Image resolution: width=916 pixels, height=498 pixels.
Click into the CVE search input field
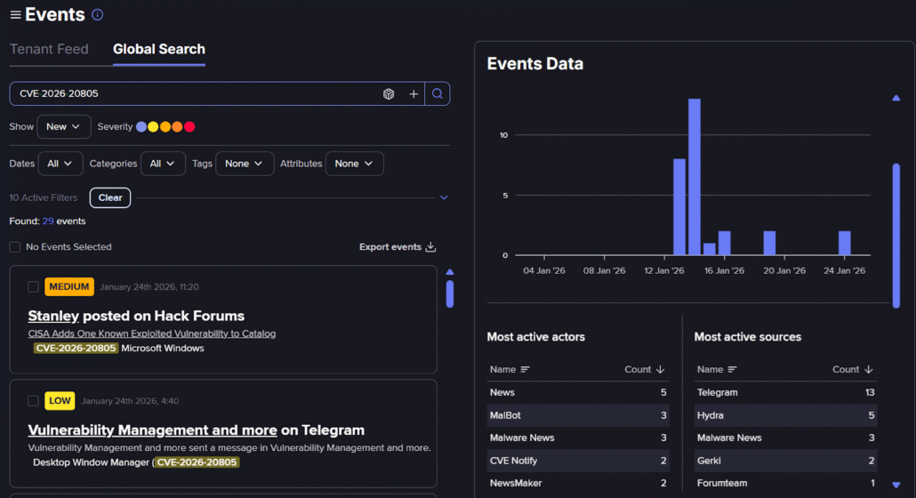pos(196,94)
